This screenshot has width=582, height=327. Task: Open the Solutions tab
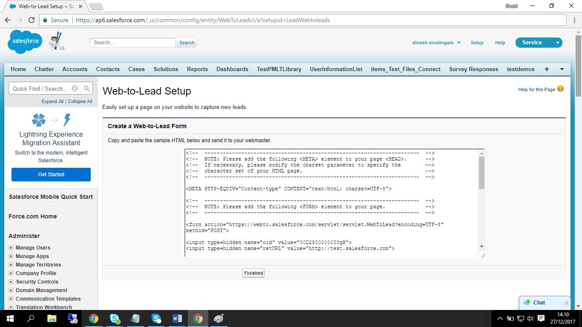click(x=166, y=69)
